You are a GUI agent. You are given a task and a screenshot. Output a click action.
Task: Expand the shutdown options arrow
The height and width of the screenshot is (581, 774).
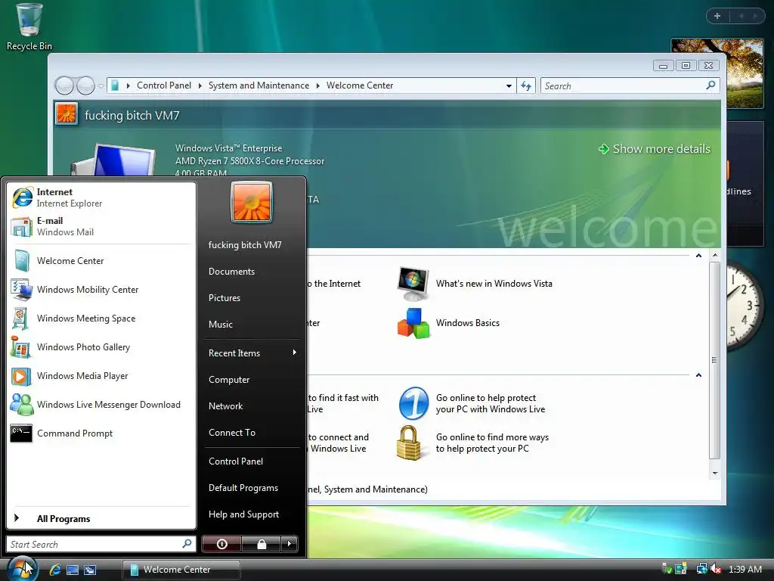pyautogui.click(x=289, y=544)
